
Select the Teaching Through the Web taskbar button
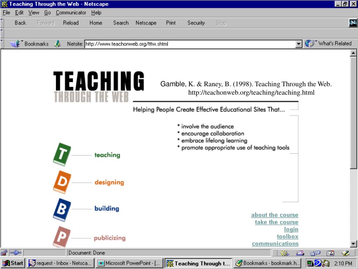coord(198,263)
